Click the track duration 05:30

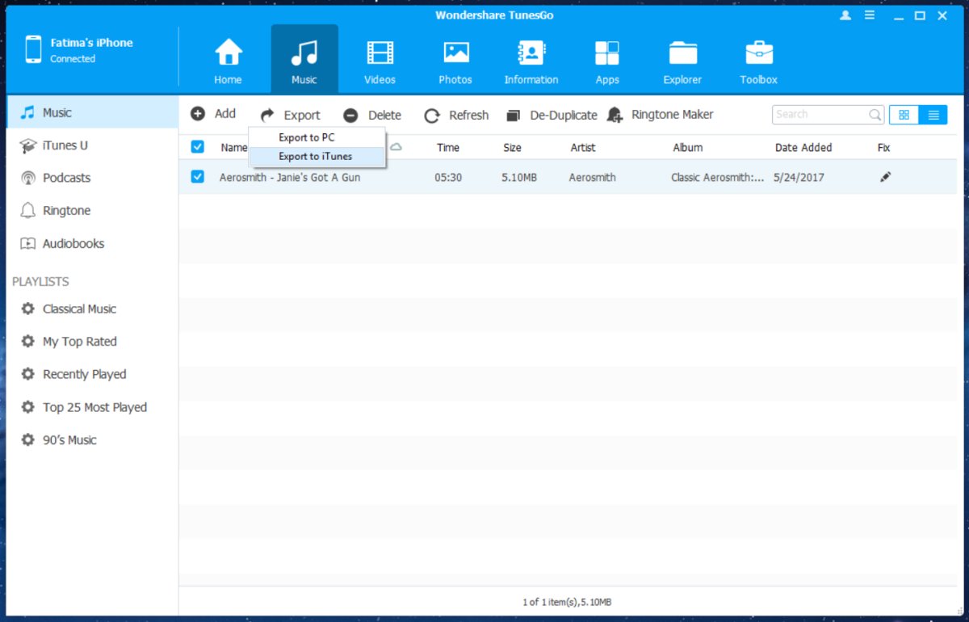click(x=448, y=177)
